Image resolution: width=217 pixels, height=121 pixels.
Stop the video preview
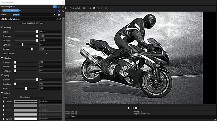[136, 108]
